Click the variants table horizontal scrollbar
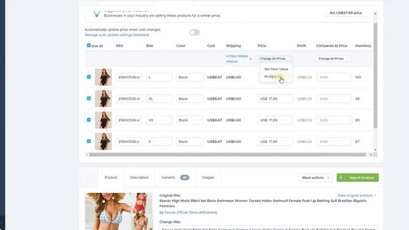 click(x=228, y=155)
